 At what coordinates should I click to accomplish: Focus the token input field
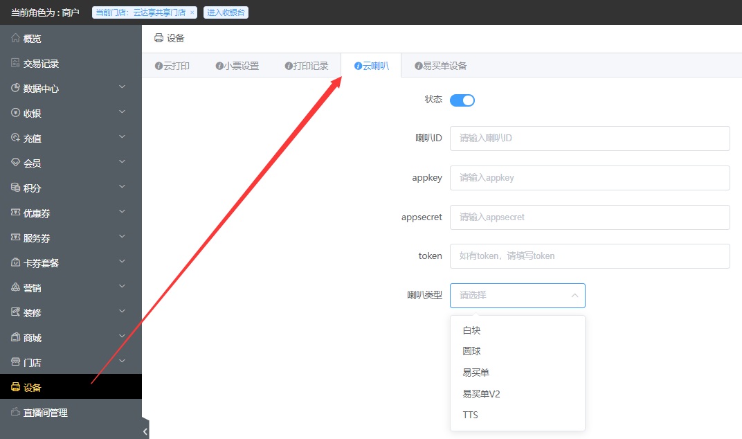[x=590, y=256]
